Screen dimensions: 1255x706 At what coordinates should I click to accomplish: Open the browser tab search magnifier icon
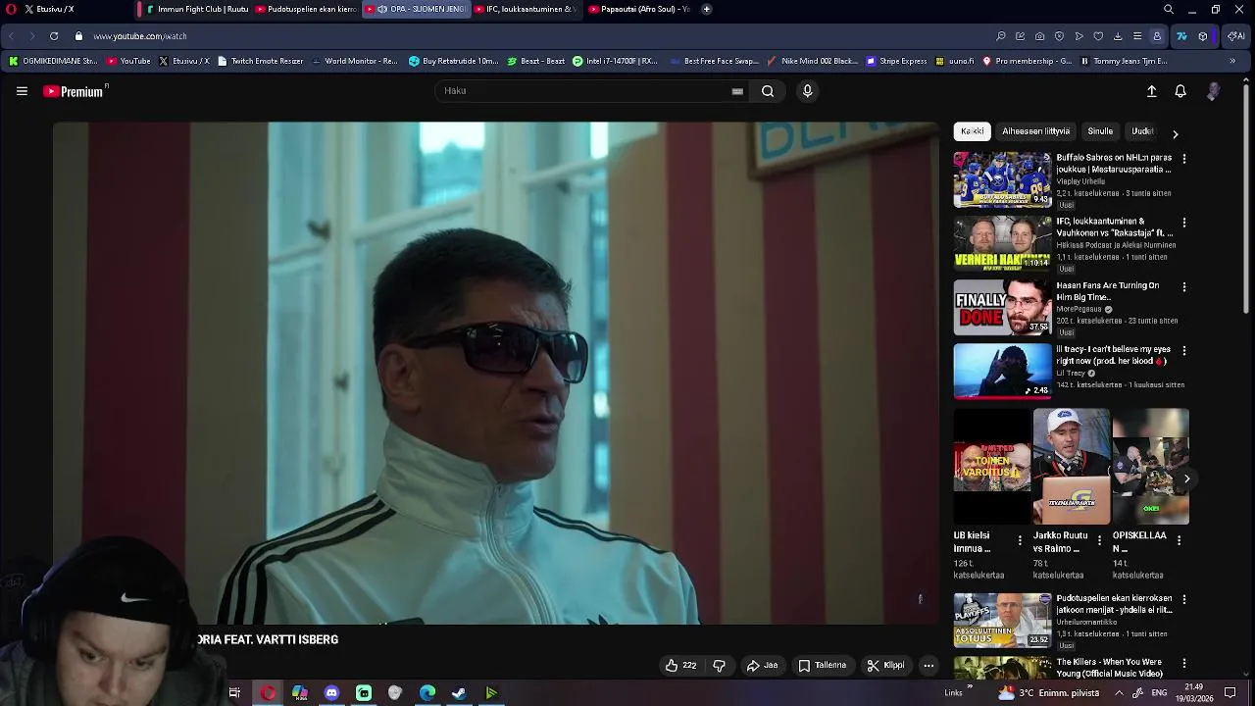point(1169,9)
